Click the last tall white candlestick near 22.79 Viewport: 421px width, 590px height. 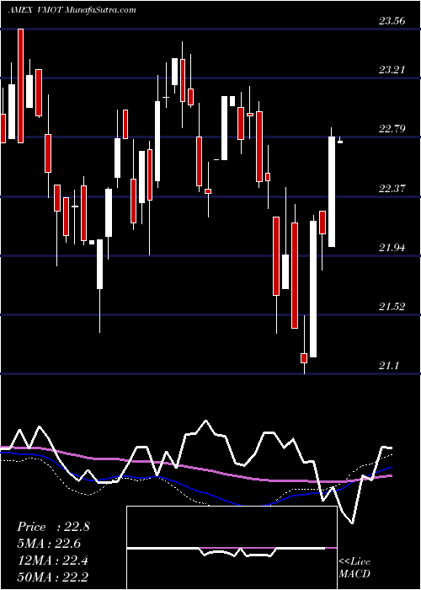(x=332, y=191)
